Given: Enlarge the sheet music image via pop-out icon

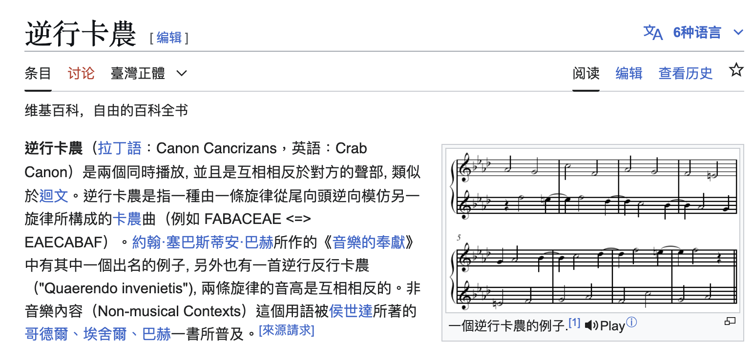Looking at the screenshot, I should [730, 322].
